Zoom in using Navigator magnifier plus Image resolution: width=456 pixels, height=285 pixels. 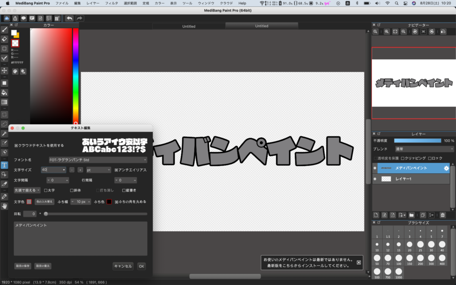click(x=387, y=32)
